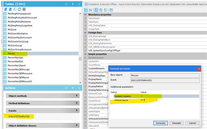
Task: Float the Tables panel window
Action: click(x=66, y=4)
